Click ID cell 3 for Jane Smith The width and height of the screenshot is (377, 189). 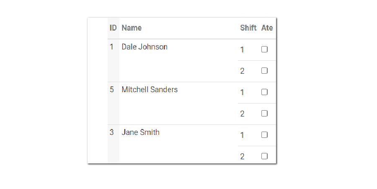tap(112, 132)
